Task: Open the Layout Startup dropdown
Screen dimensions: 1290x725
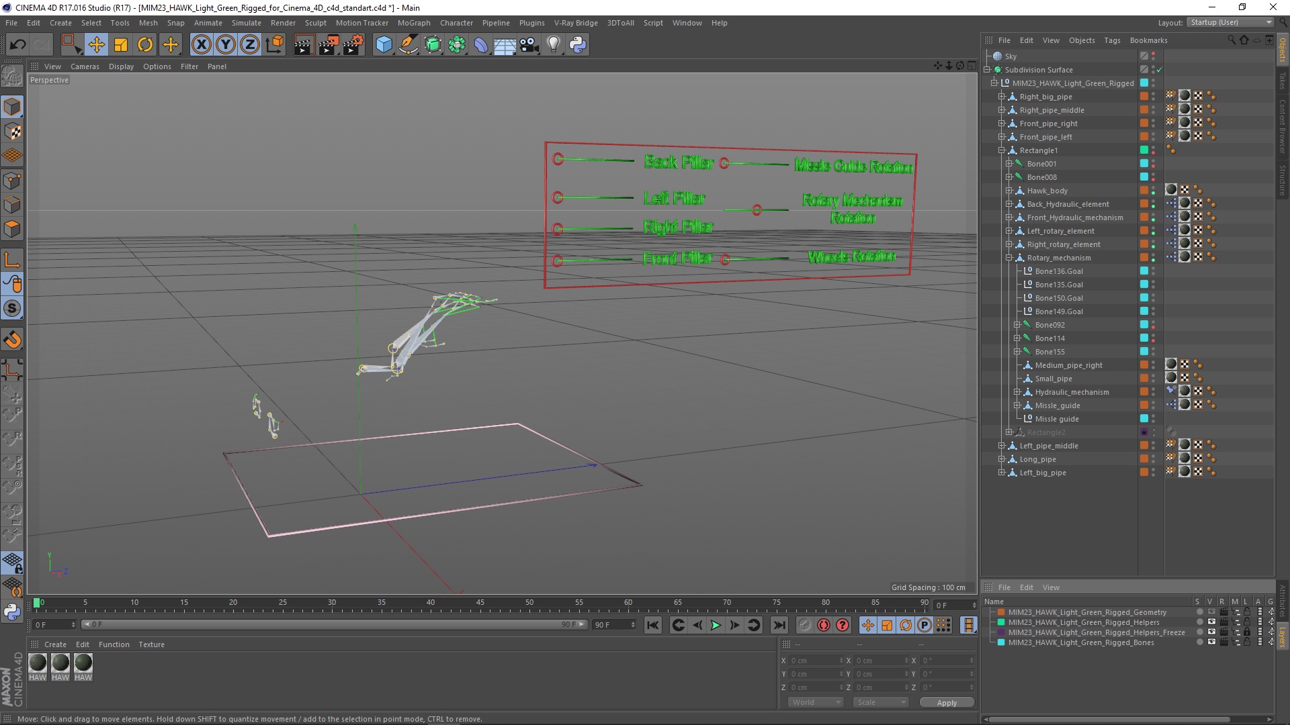Action: (1230, 22)
